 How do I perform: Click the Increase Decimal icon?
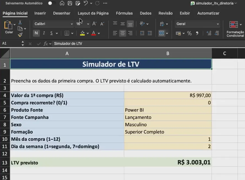(x=209, y=33)
